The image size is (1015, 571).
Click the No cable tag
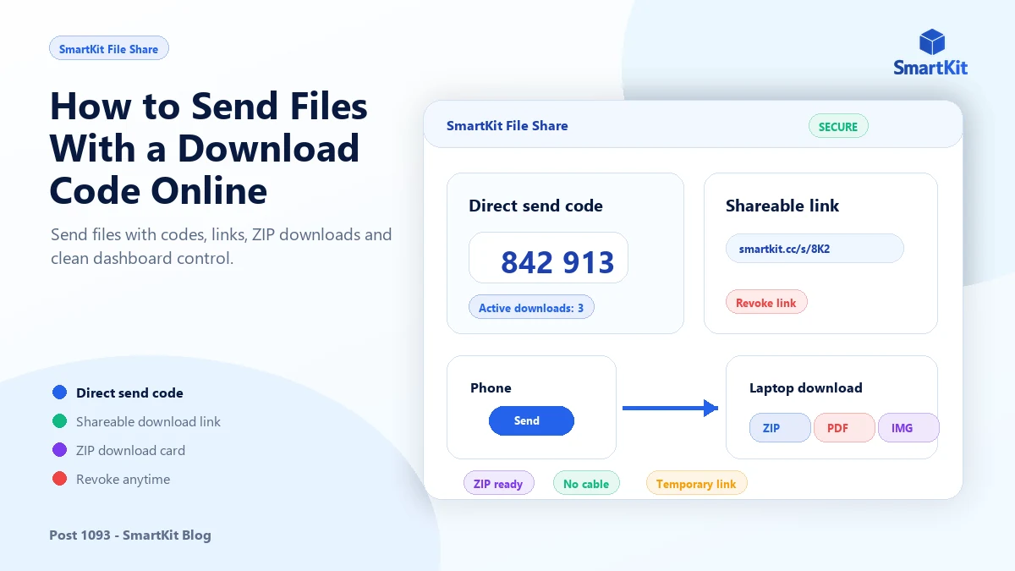[586, 483]
